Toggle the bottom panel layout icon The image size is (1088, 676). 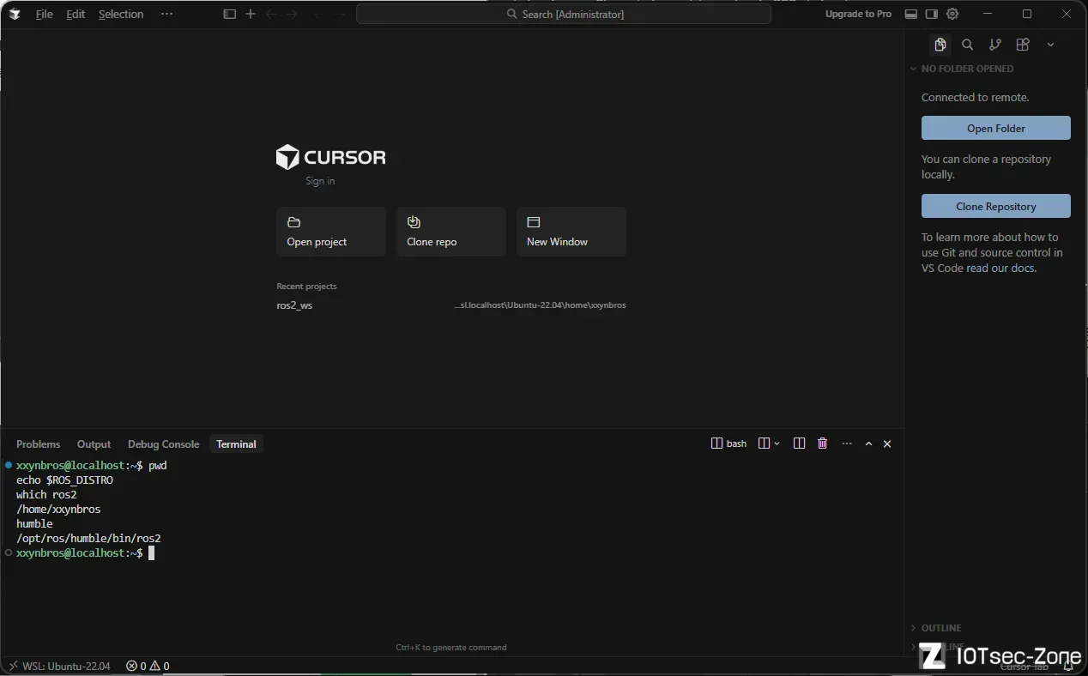coord(911,14)
